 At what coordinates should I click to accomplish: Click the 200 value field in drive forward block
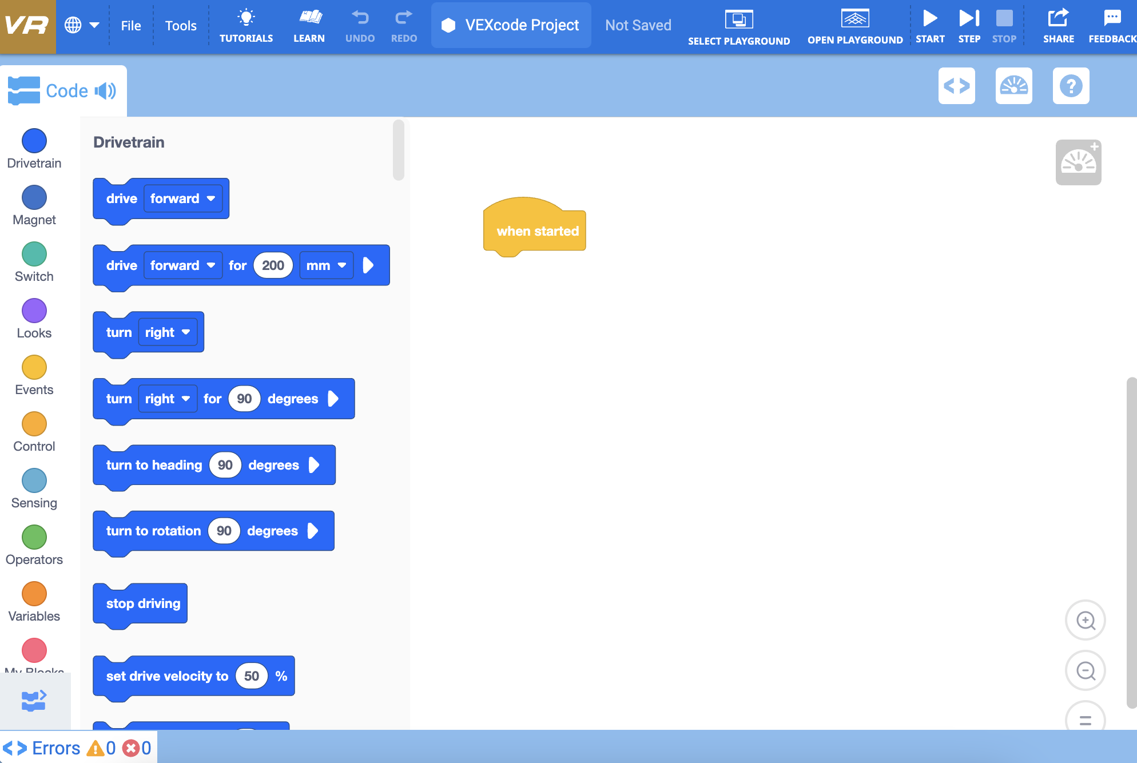coord(273,265)
